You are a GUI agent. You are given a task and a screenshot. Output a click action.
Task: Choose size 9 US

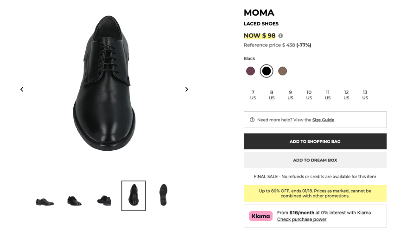(290, 95)
